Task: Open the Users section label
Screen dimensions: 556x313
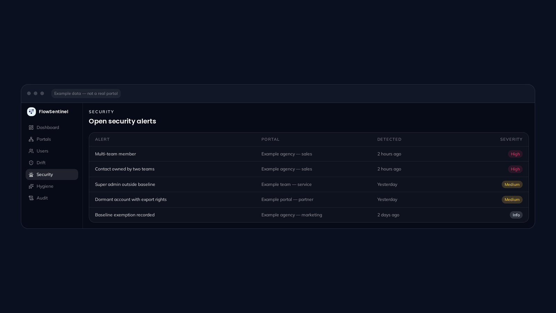Action: [x=42, y=151]
